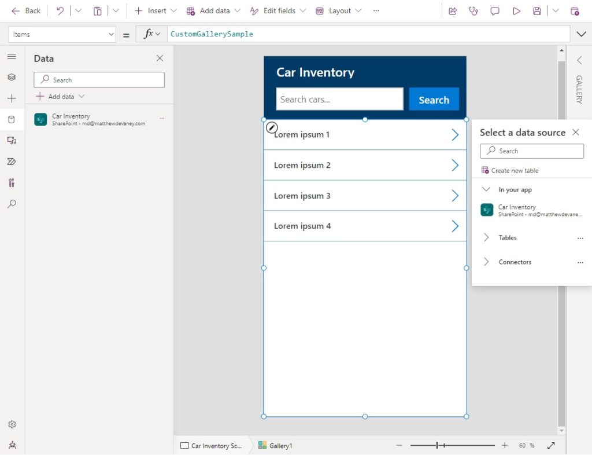592x455 pixels.
Task: Open the Media icon in sidebar
Action: click(12, 141)
